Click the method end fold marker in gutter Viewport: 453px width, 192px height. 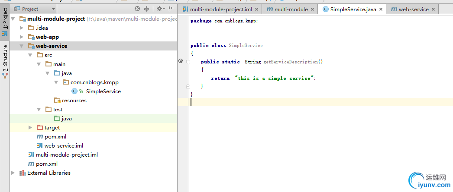[x=188, y=86]
